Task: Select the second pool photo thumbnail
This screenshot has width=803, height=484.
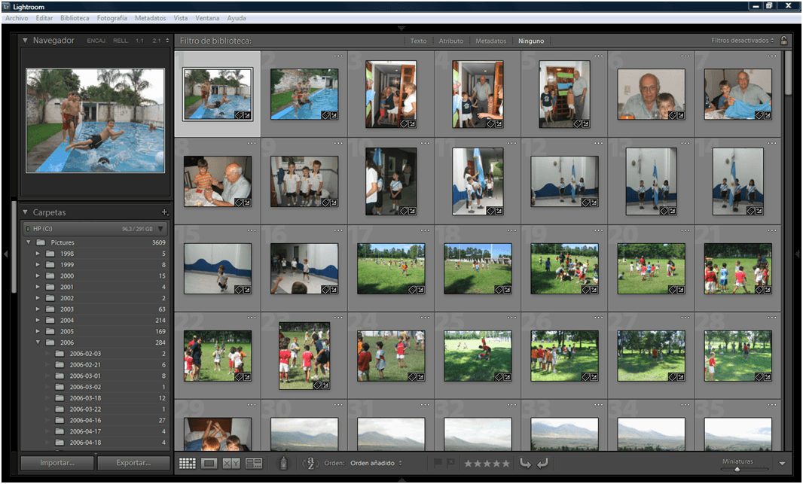Action: [x=304, y=94]
